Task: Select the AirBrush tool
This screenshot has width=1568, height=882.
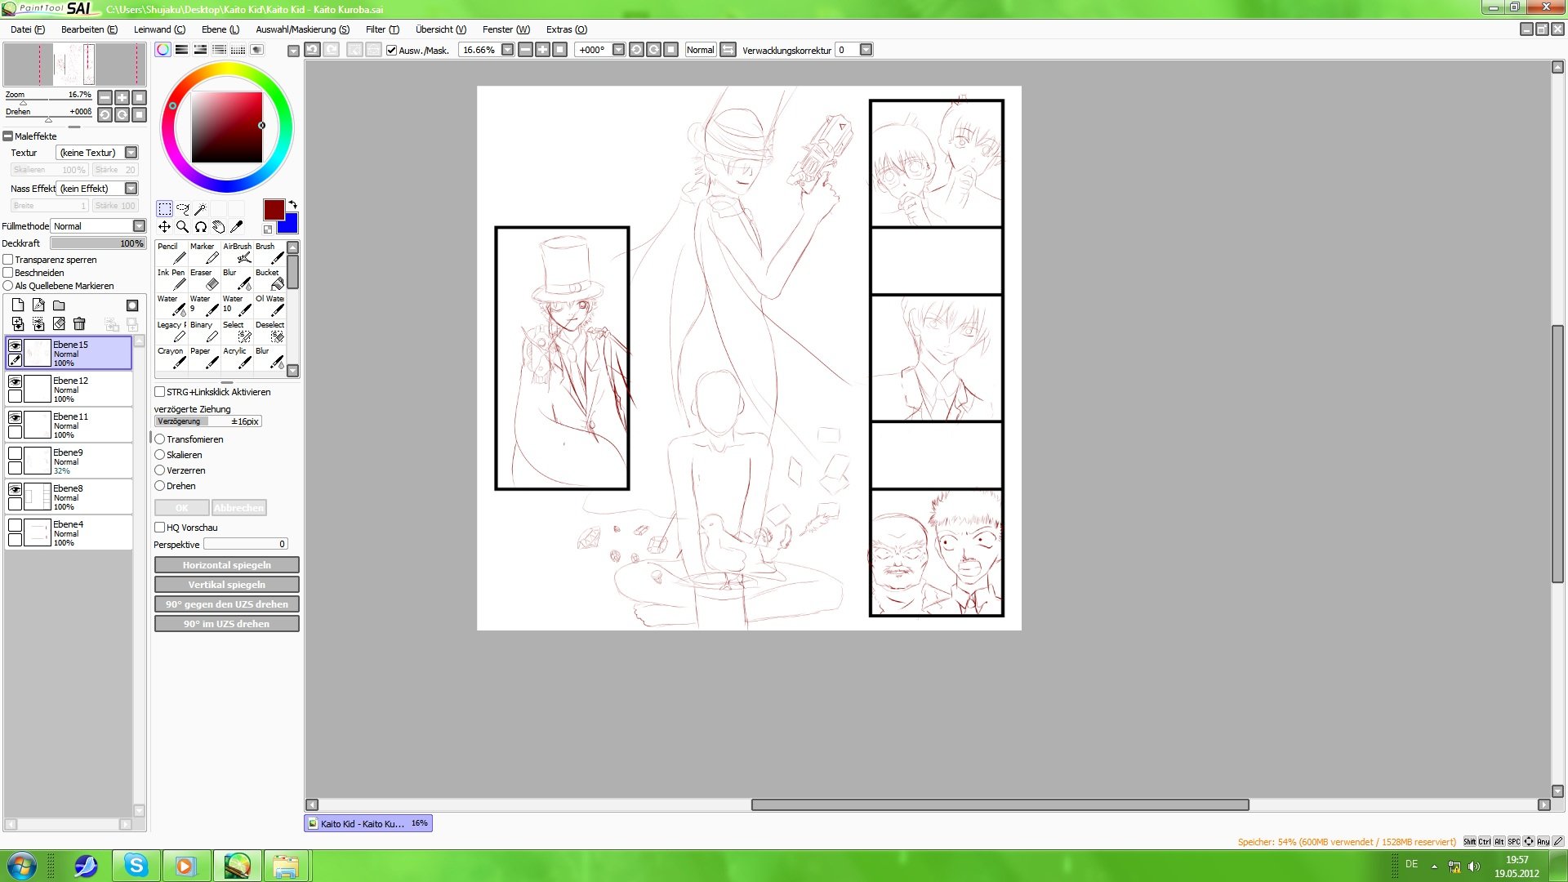Action: [x=237, y=253]
